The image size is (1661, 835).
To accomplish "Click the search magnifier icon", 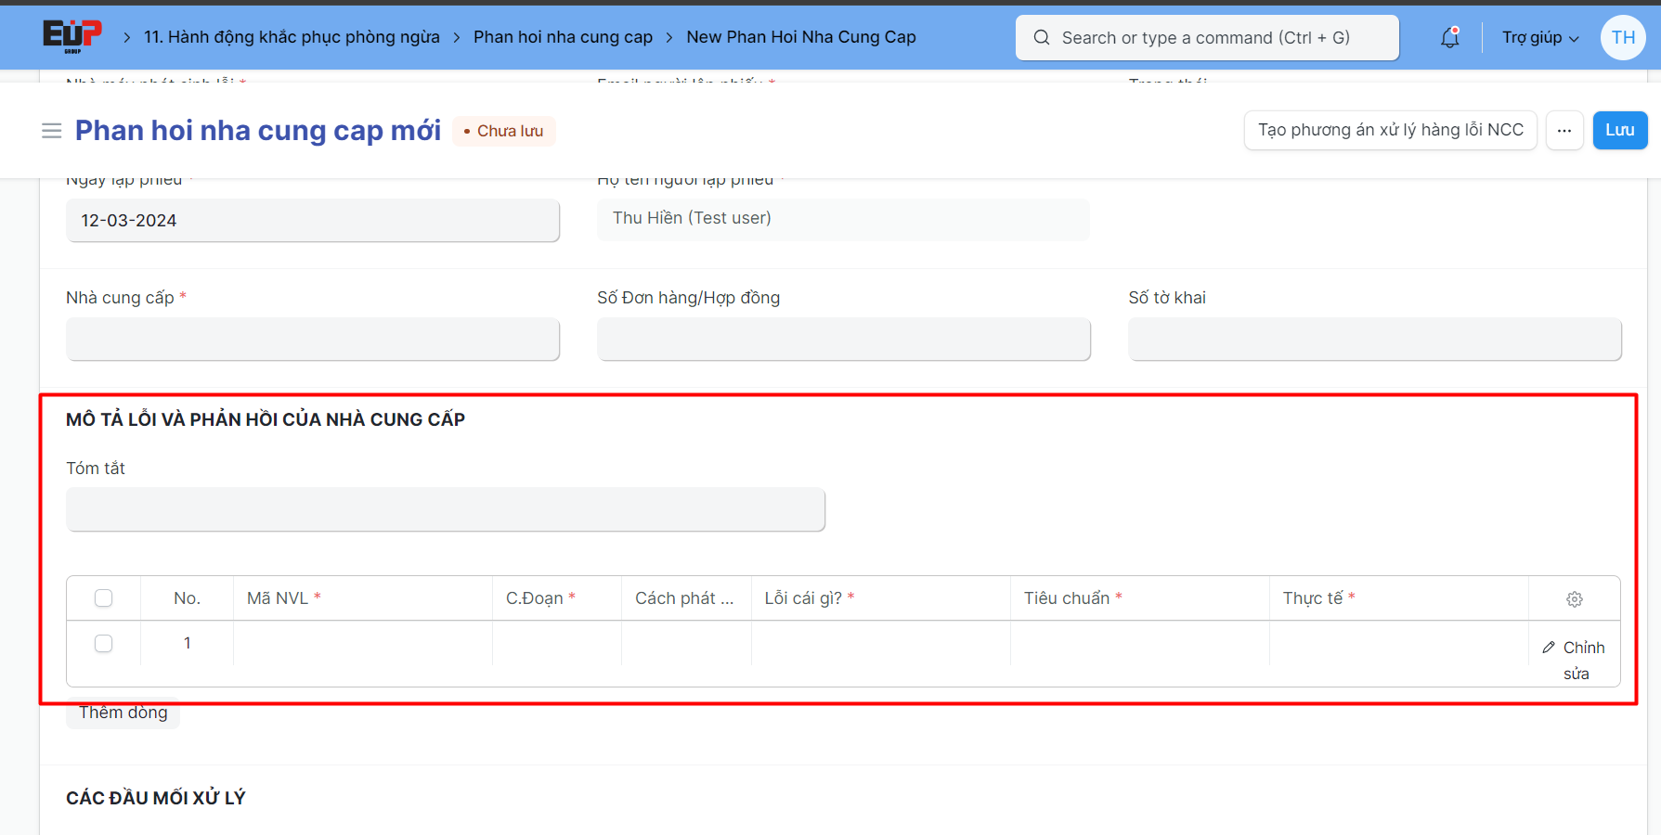I will (x=1042, y=38).
